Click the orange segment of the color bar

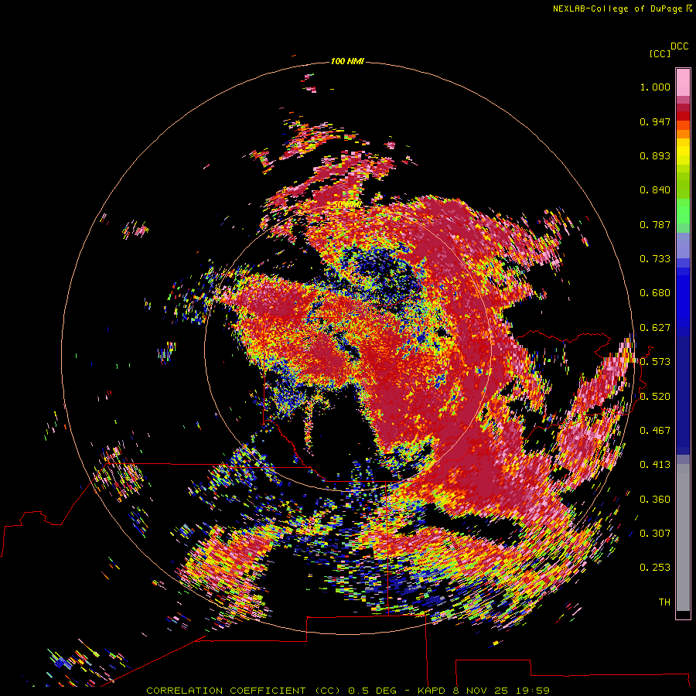coord(683,134)
